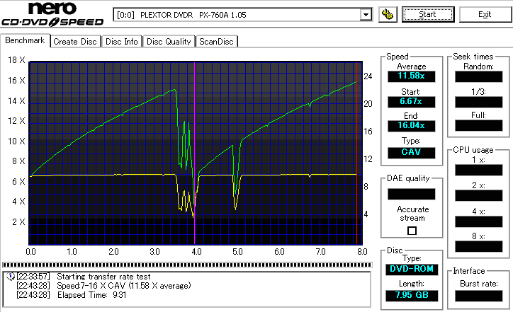513x312 pixels.
Task: Click the 7.95 GB disc length field
Action: (411, 295)
